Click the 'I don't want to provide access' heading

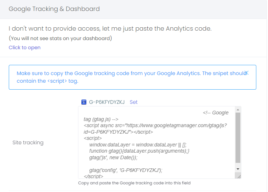coord(110,28)
